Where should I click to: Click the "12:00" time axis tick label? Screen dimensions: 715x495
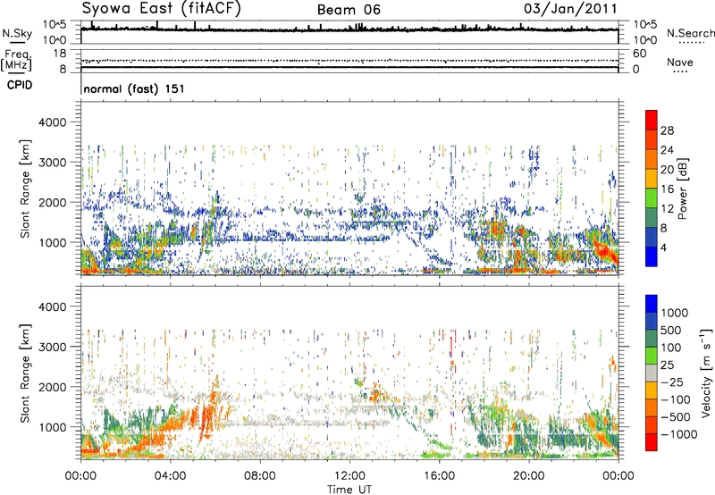pos(349,476)
